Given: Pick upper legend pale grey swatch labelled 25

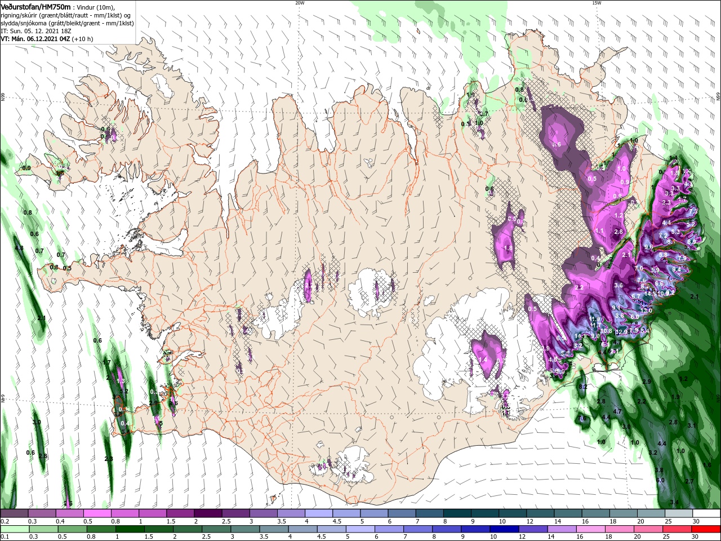Looking at the screenshot, I should point(679,513).
